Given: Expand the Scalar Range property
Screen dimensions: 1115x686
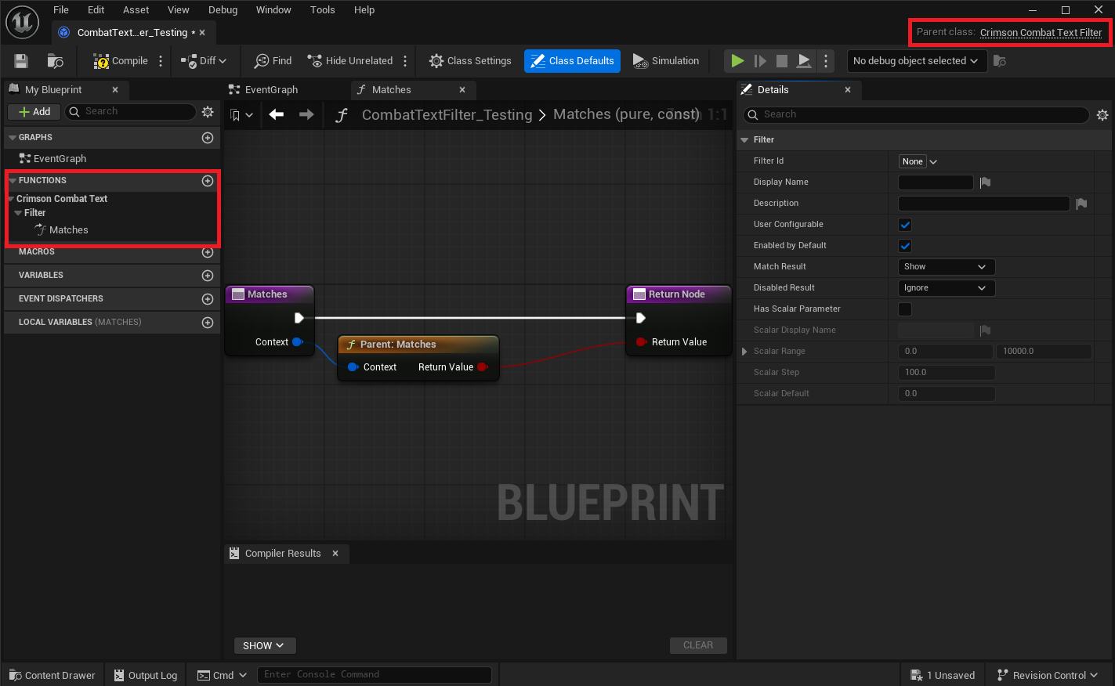Looking at the screenshot, I should [744, 352].
